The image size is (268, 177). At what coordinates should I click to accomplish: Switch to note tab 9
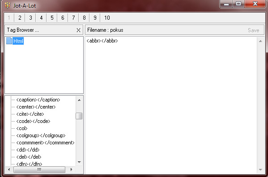95,18
